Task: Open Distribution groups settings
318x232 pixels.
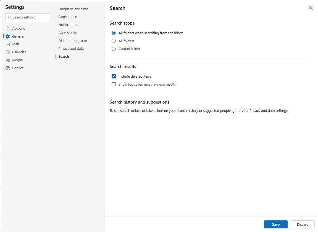Action: [73, 41]
